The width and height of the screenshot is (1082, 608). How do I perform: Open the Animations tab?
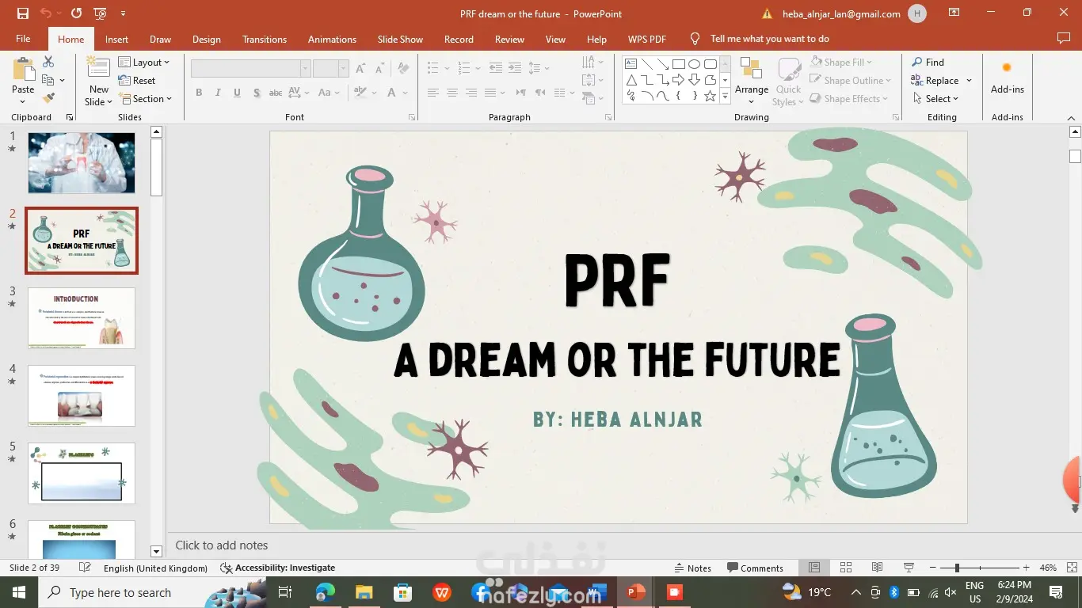click(x=332, y=39)
